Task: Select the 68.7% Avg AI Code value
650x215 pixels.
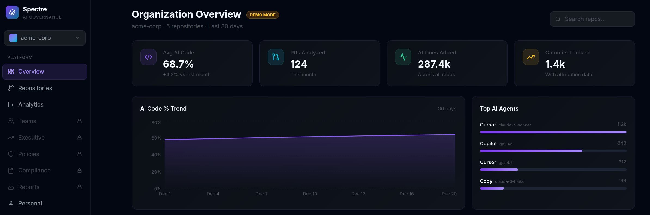Action: (178, 64)
